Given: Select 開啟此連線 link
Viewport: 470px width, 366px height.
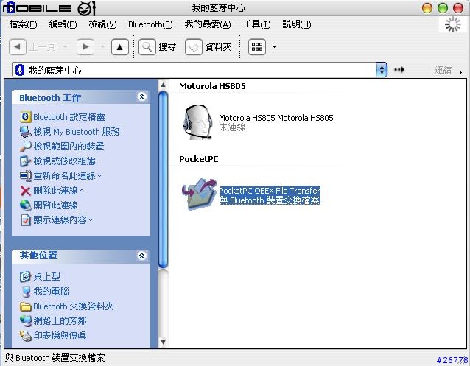Looking at the screenshot, I should tap(55, 205).
